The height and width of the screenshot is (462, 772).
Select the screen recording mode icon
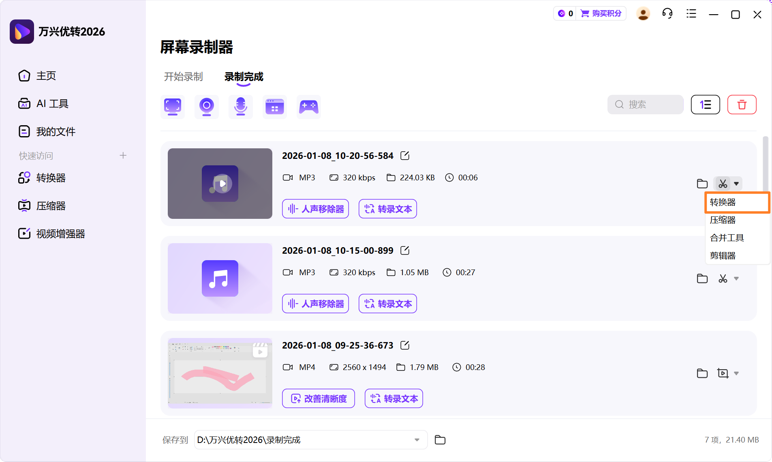coord(172,107)
